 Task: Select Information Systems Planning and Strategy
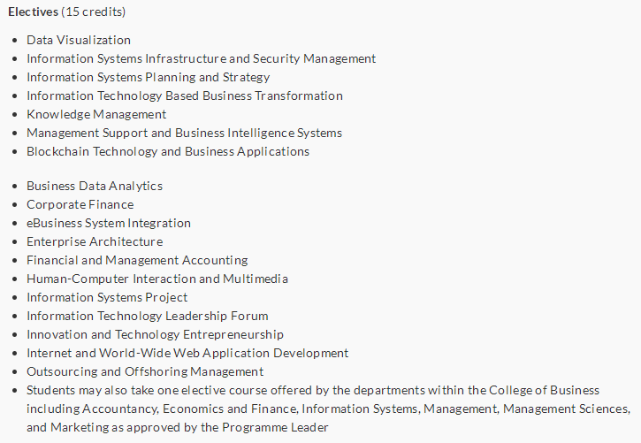148,77
